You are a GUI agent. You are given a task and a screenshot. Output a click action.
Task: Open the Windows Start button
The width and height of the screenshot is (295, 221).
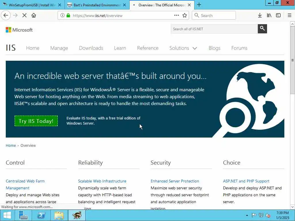[x=7, y=215]
